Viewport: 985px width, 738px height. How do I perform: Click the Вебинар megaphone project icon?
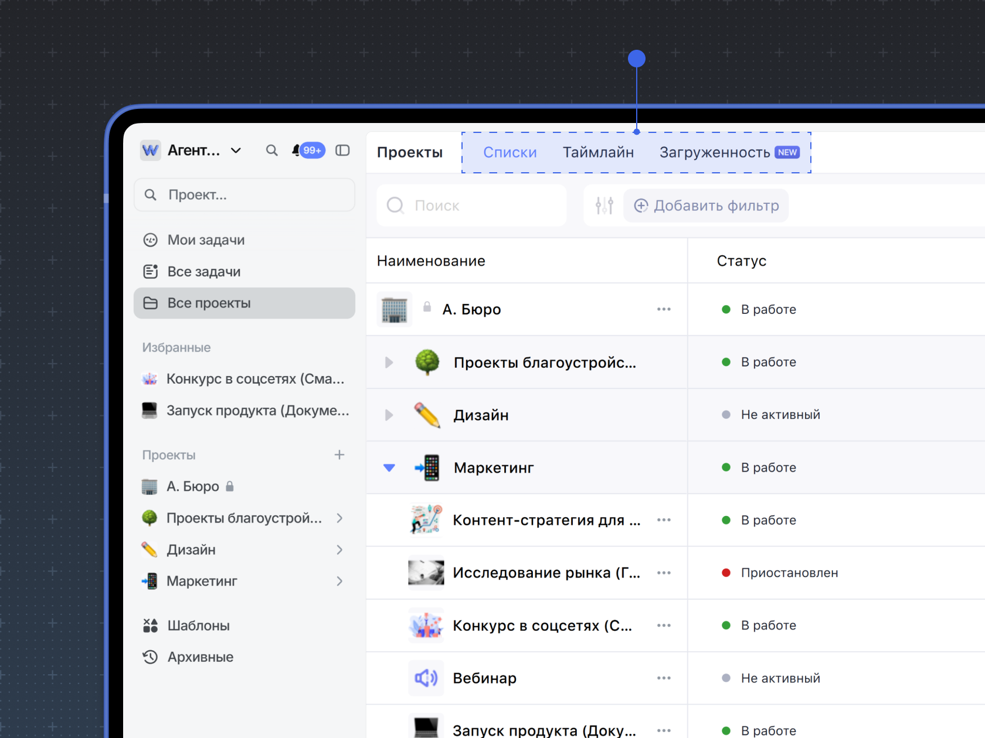[x=426, y=678]
